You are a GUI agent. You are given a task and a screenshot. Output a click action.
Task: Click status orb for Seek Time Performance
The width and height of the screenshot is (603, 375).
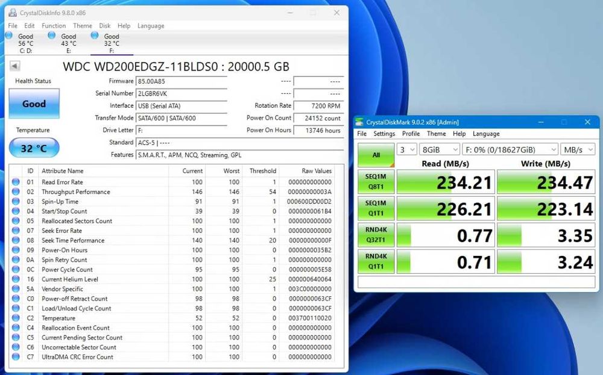point(16,240)
